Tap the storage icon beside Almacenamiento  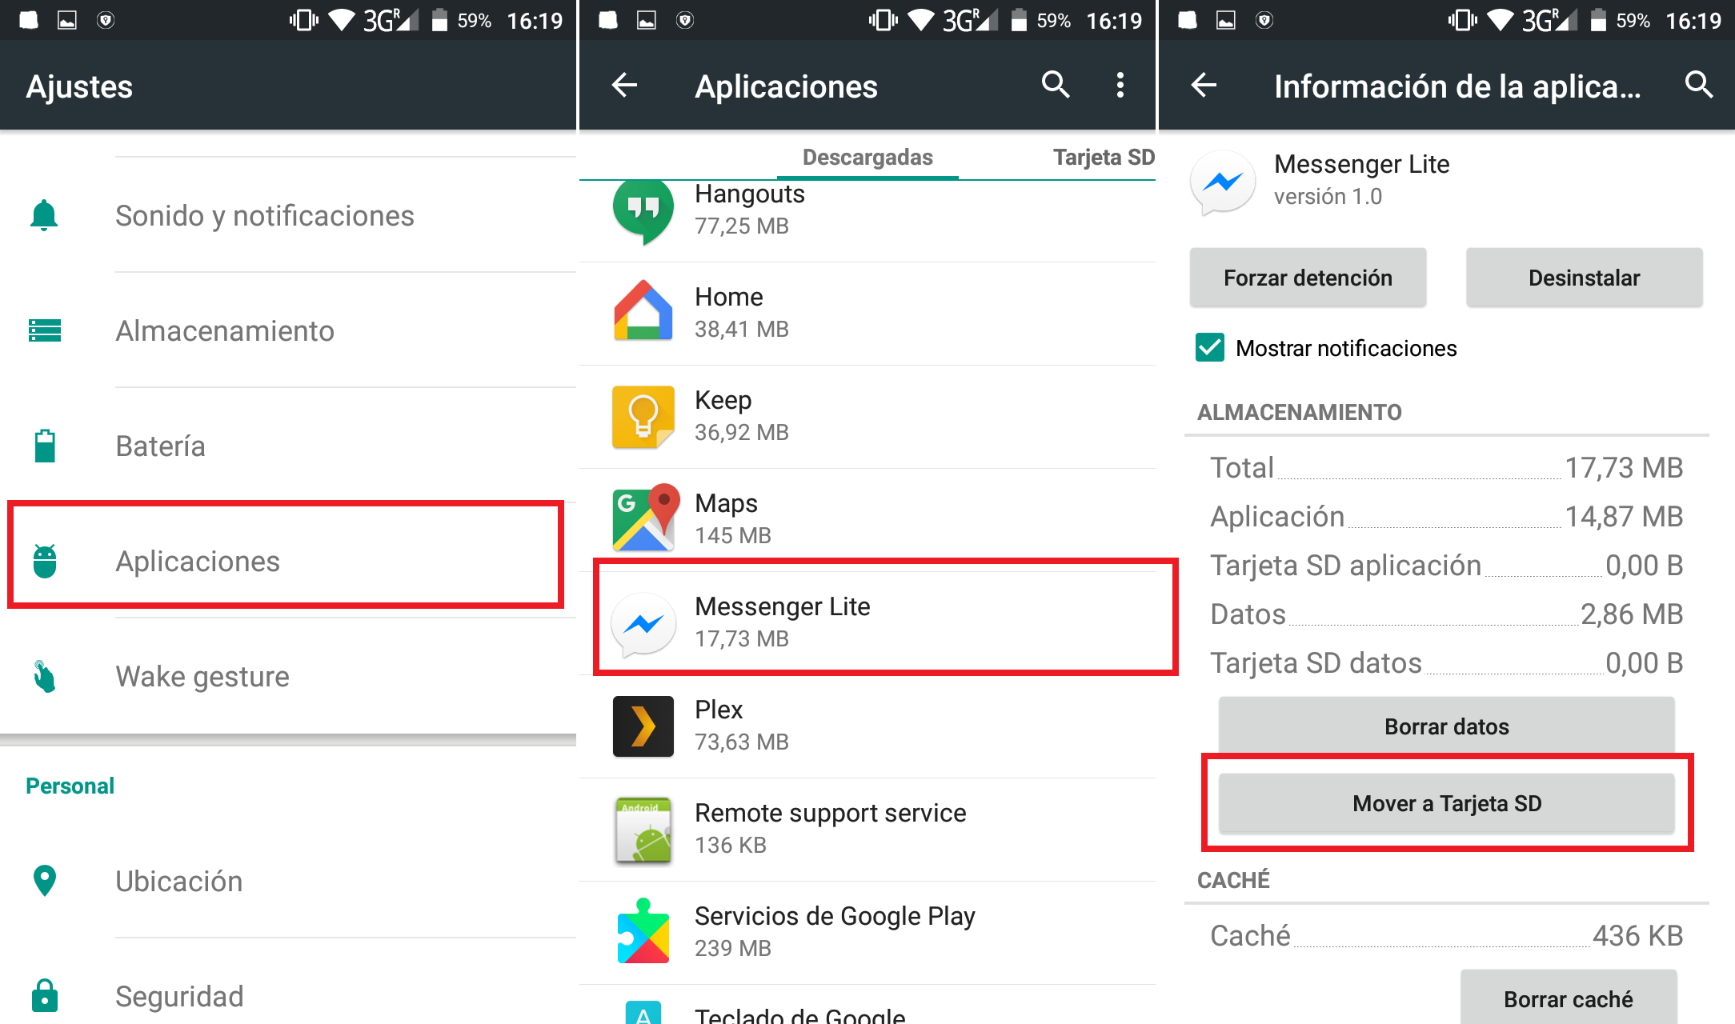click(x=44, y=330)
